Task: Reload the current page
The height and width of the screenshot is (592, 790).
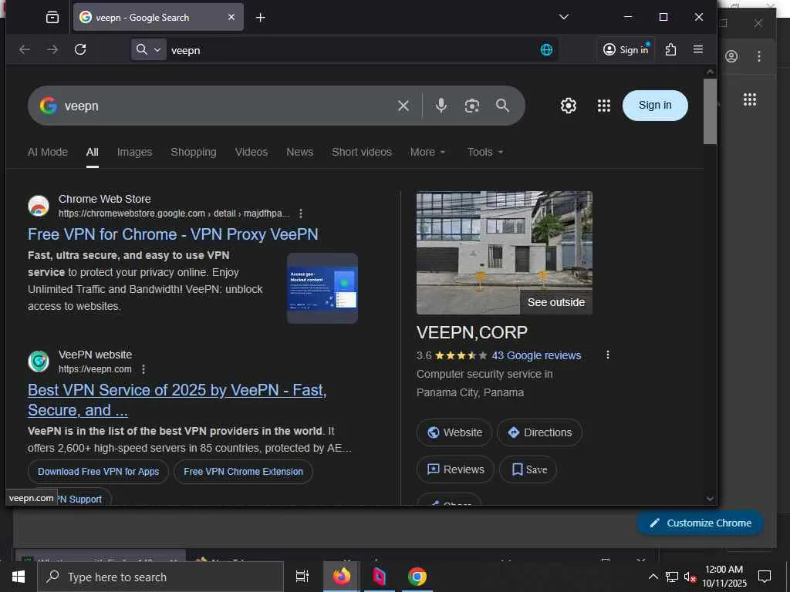Action: (80, 49)
